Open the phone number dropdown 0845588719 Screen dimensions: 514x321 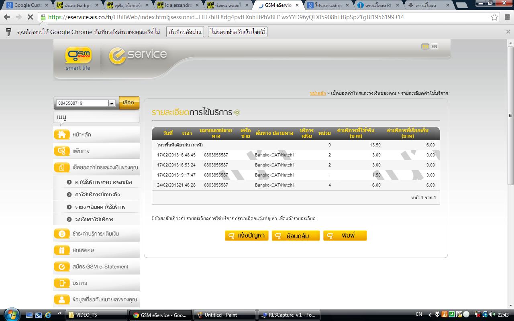112,104
